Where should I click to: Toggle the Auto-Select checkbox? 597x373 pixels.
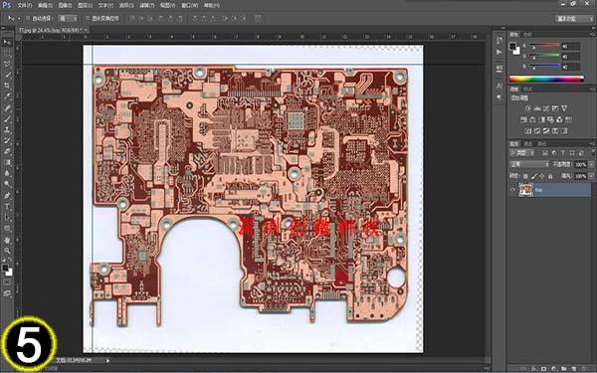click(x=28, y=18)
